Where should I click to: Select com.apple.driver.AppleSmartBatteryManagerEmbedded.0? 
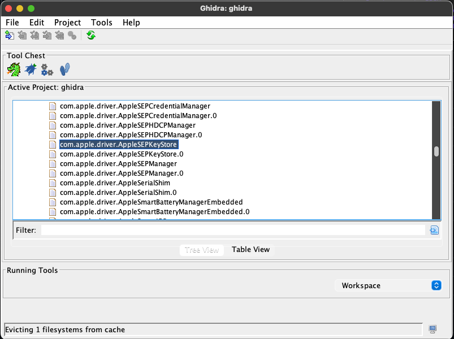tap(154, 212)
